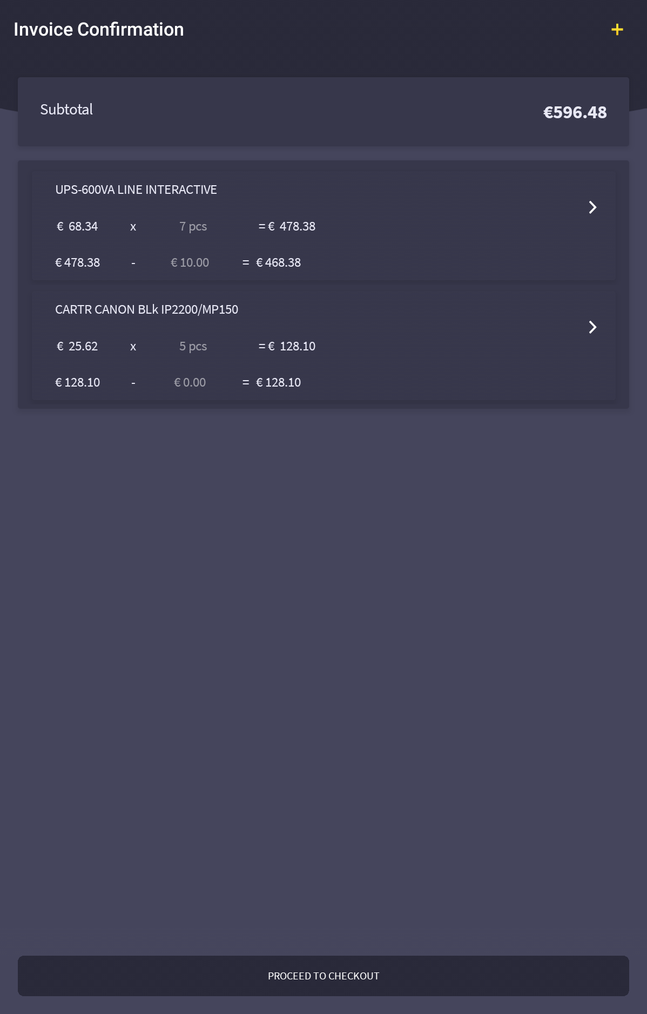Click the € 0.00 discount value
The width and height of the screenshot is (647, 1014).
coord(190,383)
